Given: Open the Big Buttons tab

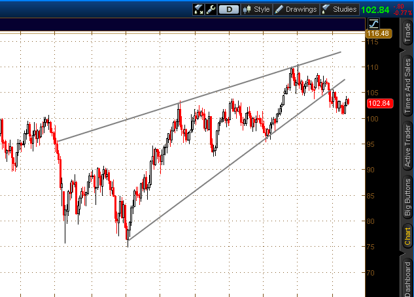Looking at the screenshot, I should [407, 197].
